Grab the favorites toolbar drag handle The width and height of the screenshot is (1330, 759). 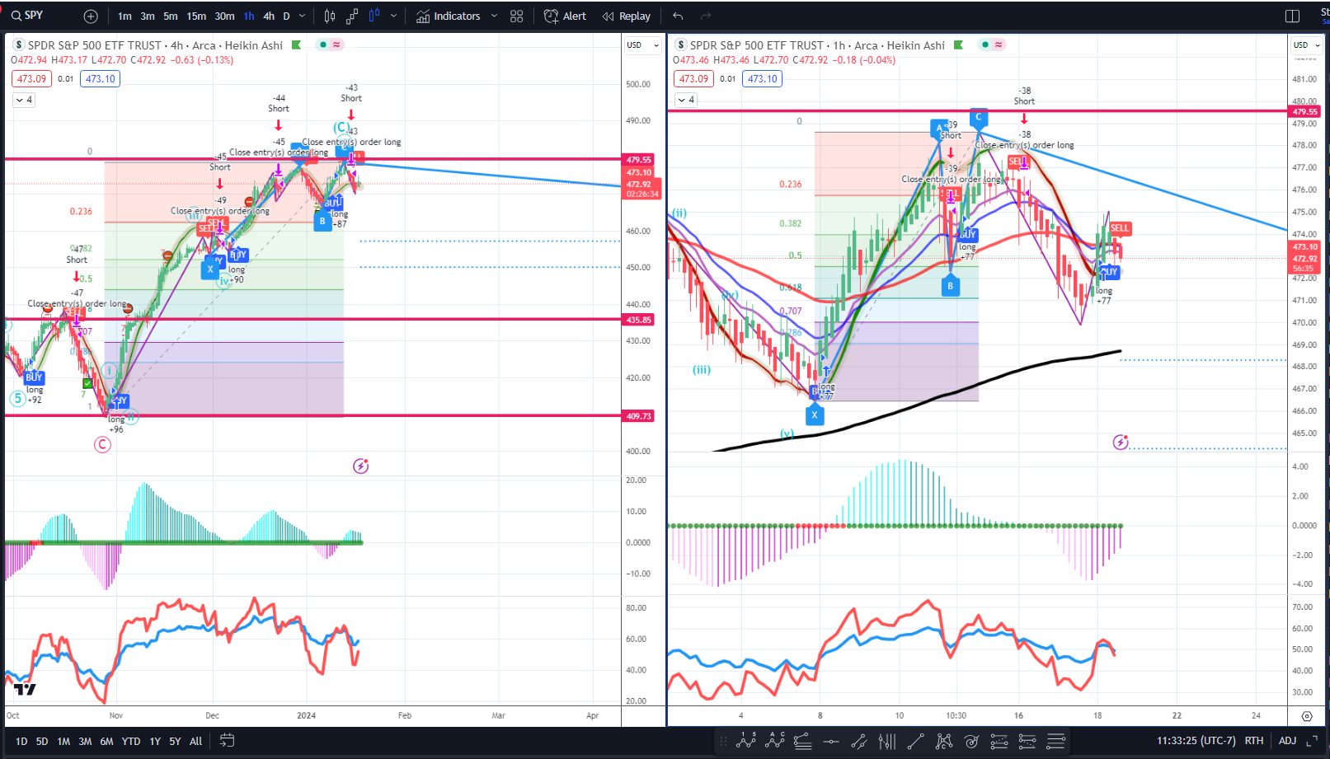click(x=723, y=742)
